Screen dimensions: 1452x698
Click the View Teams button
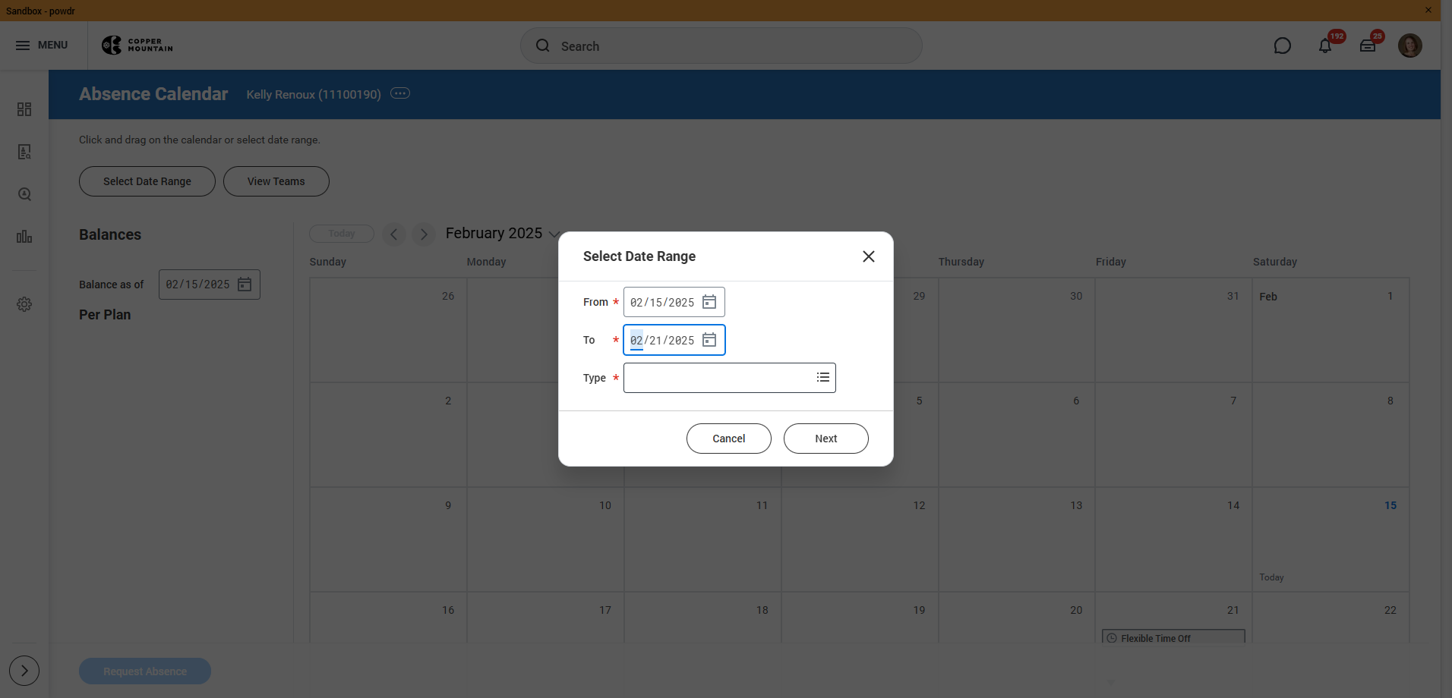276,181
